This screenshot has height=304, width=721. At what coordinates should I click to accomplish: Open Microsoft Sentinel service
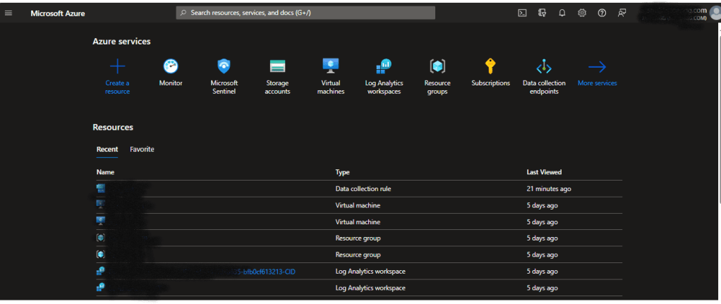[x=224, y=67]
